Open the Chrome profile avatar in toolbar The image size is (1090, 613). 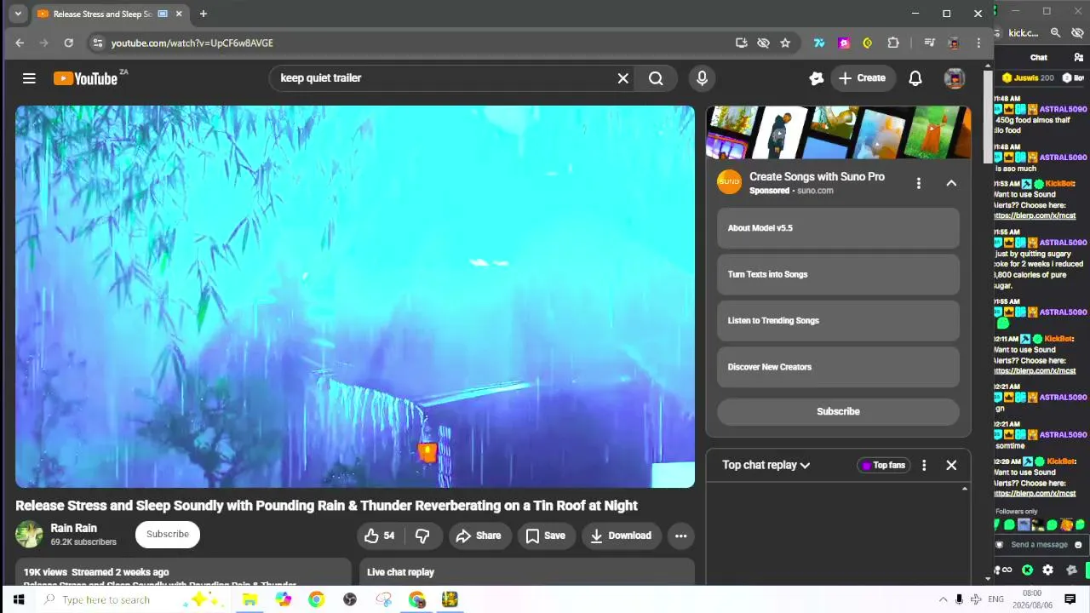coord(954,43)
